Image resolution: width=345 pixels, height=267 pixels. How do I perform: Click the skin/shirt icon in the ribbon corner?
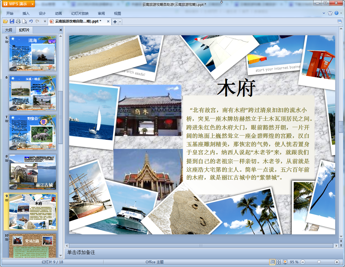(330, 13)
